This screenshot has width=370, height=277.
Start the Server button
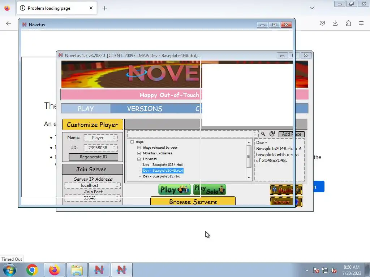click(x=286, y=202)
